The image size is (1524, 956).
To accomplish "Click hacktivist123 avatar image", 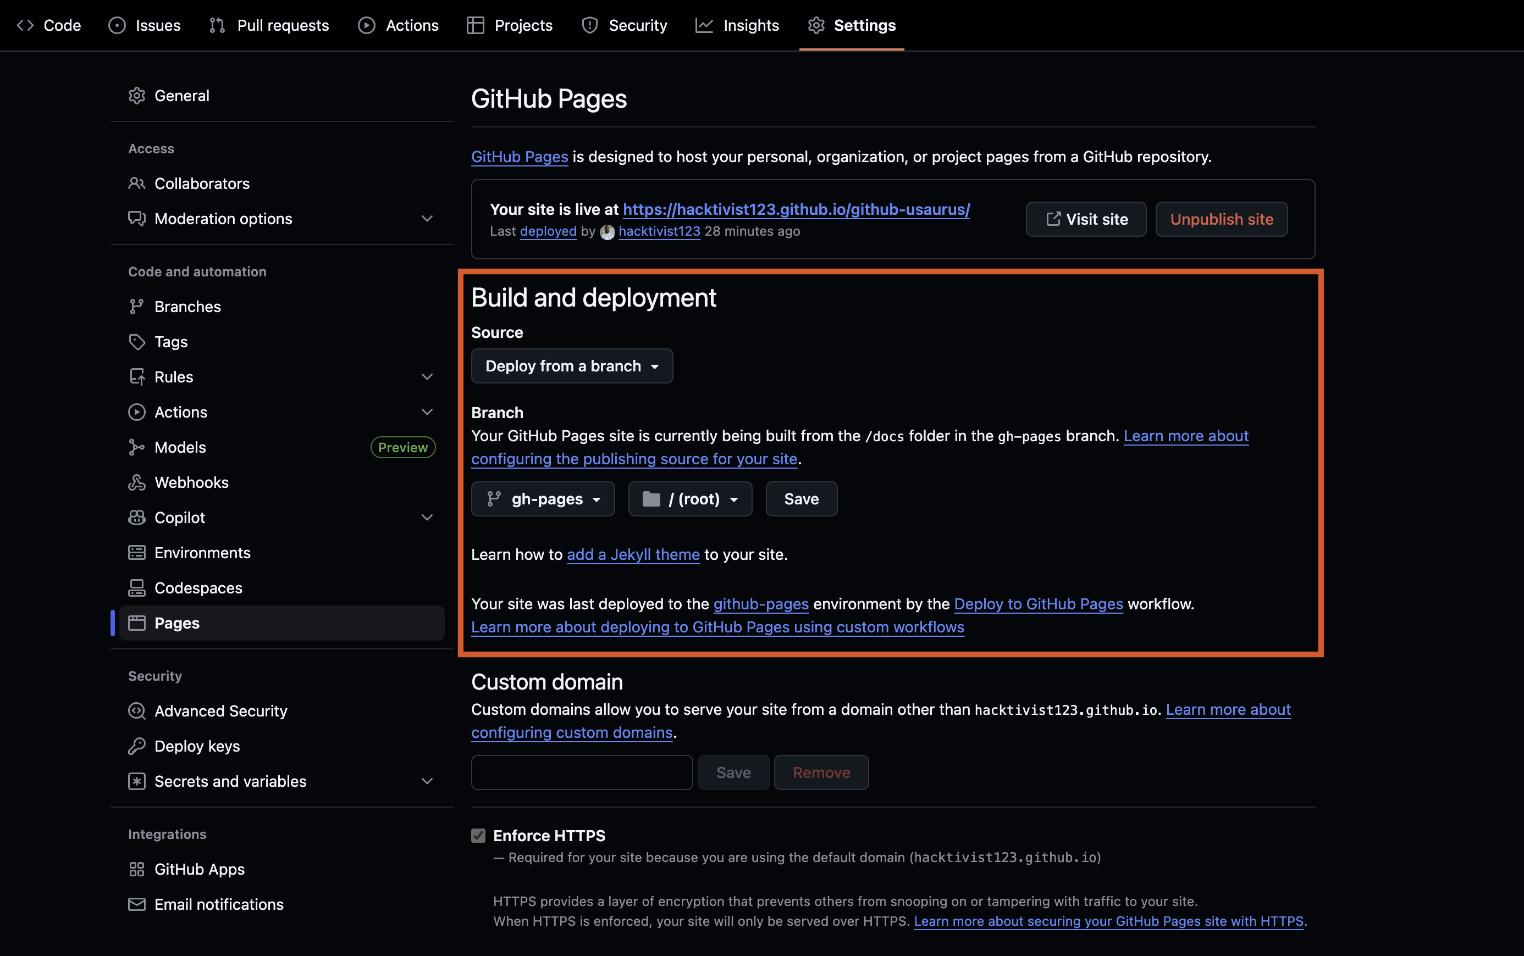I will [x=608, y=232].
